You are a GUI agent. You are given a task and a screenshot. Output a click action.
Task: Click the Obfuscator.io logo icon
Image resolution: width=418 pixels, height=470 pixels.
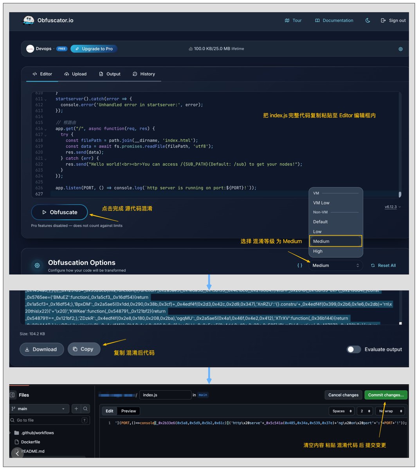coord(29,20)
